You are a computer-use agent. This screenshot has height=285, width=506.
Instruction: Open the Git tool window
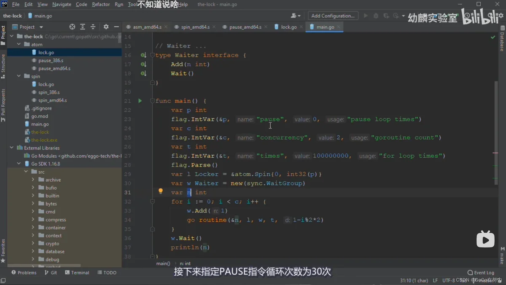tap(51, 273)
